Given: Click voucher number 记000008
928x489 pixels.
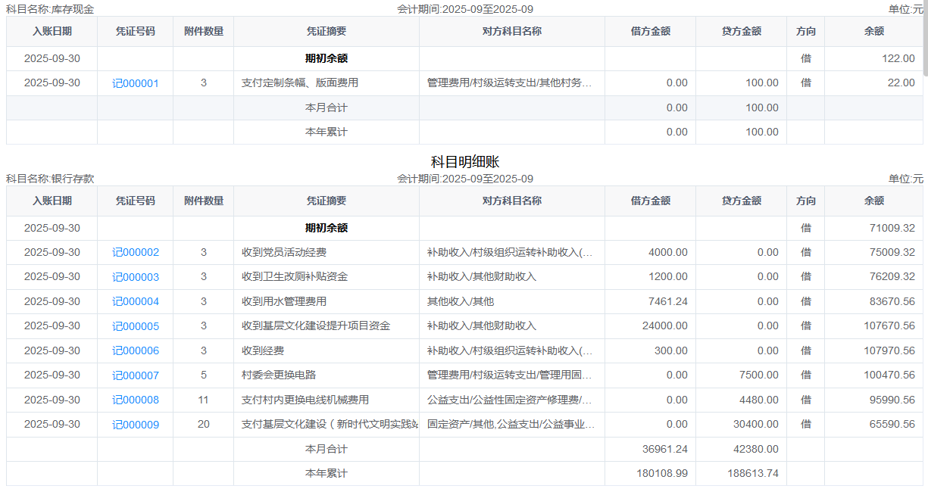Looking at the screenshot, I should [136, 400].
